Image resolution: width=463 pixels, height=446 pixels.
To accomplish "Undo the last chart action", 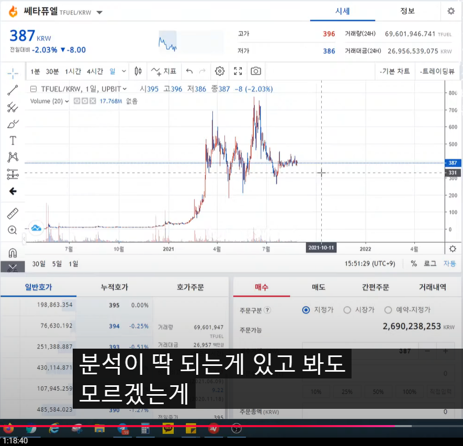I will tap(189, 71).
